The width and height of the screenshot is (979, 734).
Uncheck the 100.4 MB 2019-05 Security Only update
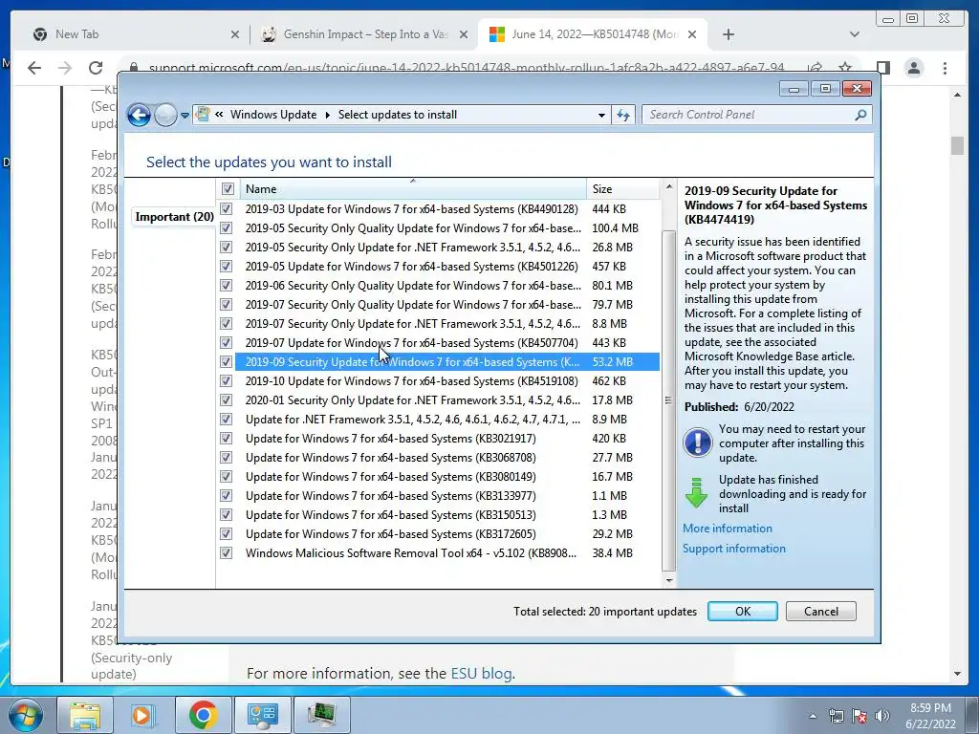click(226, 228)
